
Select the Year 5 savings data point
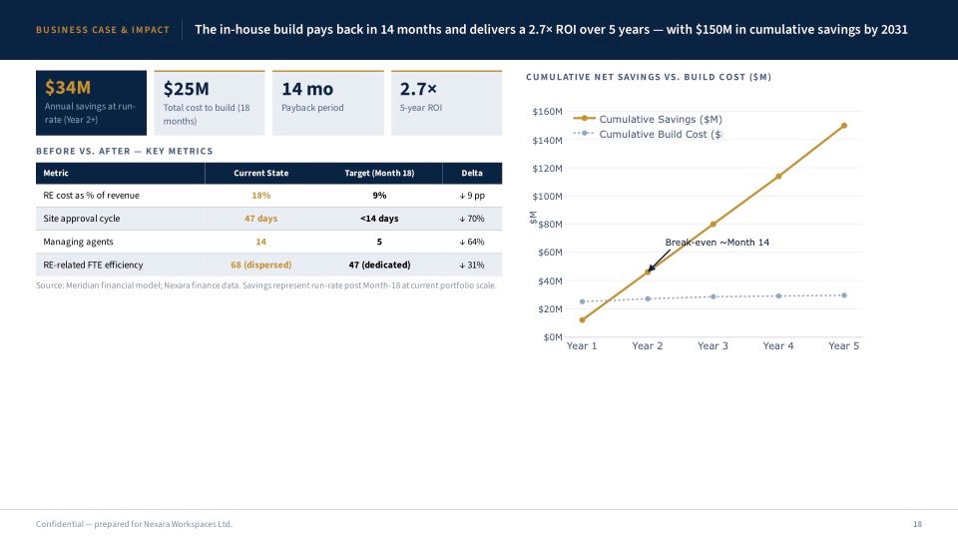click(x=844, y=126)
